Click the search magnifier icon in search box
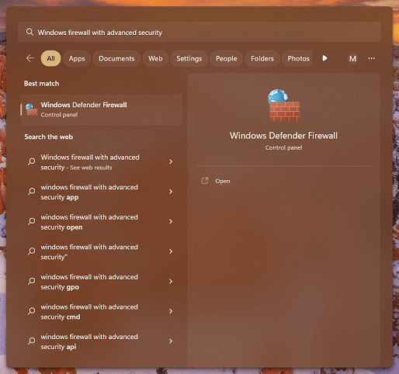The width and height of the screenshot is (399, 374). click(29, 32)
